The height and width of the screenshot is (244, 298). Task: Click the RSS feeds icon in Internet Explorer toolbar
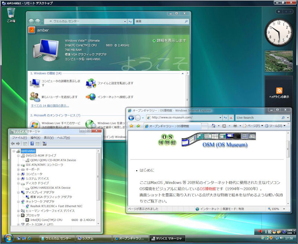coord(224,126)
